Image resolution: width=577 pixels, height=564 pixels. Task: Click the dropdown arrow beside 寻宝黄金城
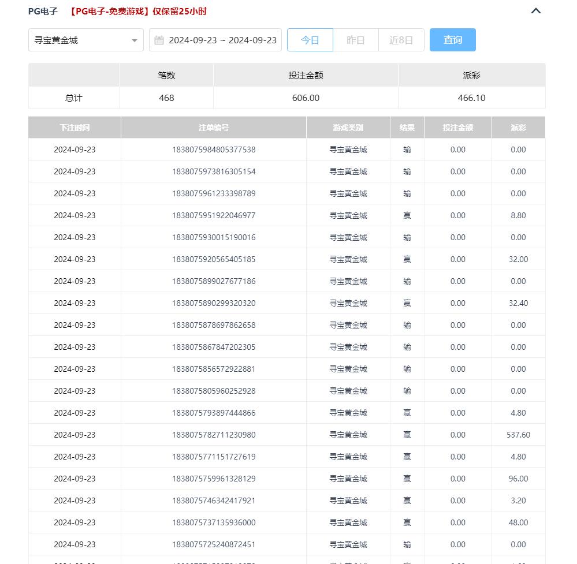click(135, 41)
